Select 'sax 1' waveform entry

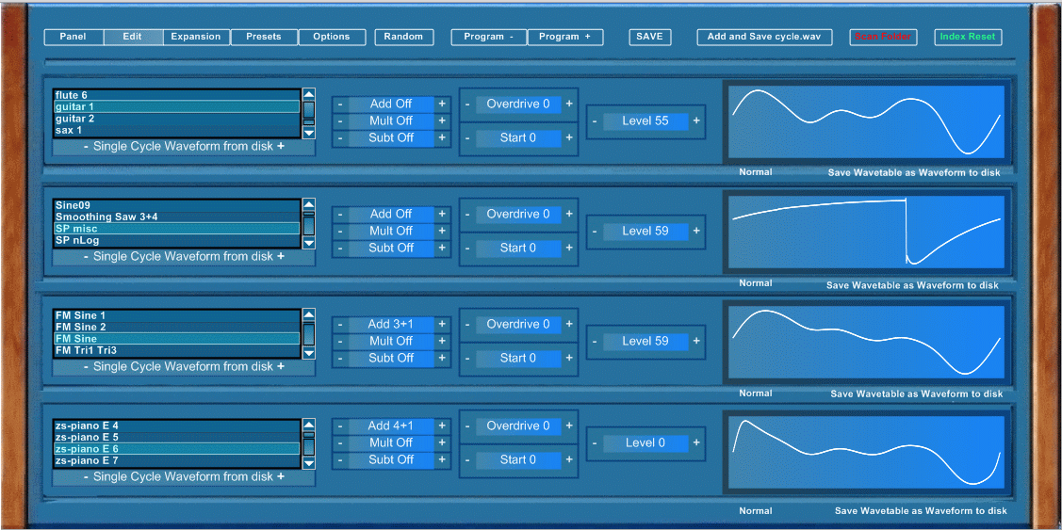(x=177, y=130)
